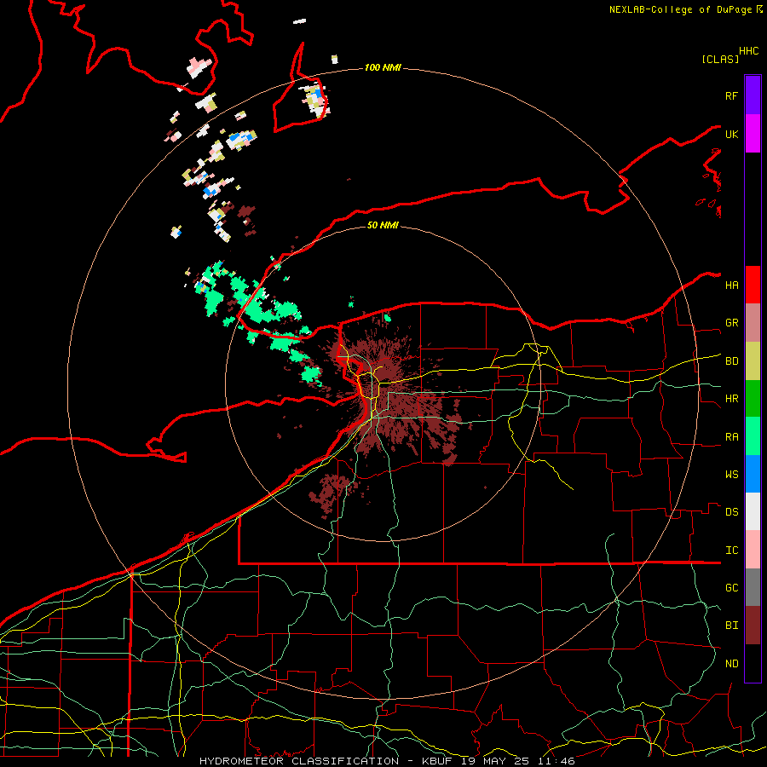The image size is (767, 767).
Task: Click the "HHC" product code text
Action: (748, 51)
